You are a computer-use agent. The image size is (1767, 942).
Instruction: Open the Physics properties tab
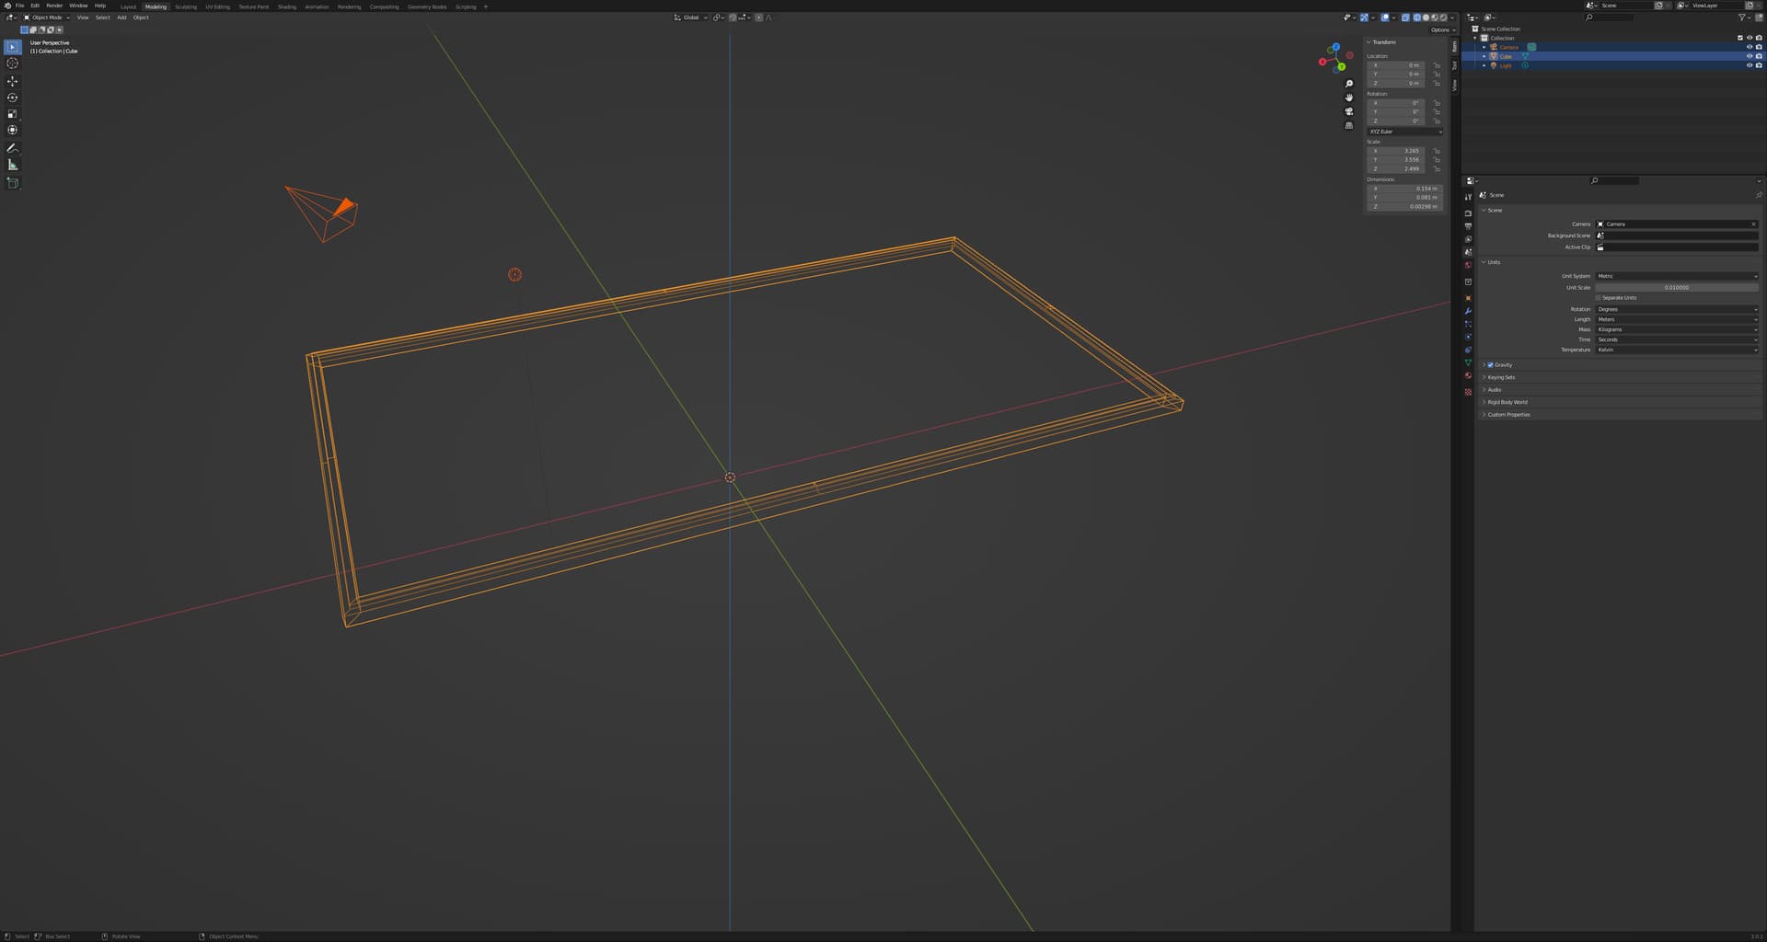click(1468, 337)
